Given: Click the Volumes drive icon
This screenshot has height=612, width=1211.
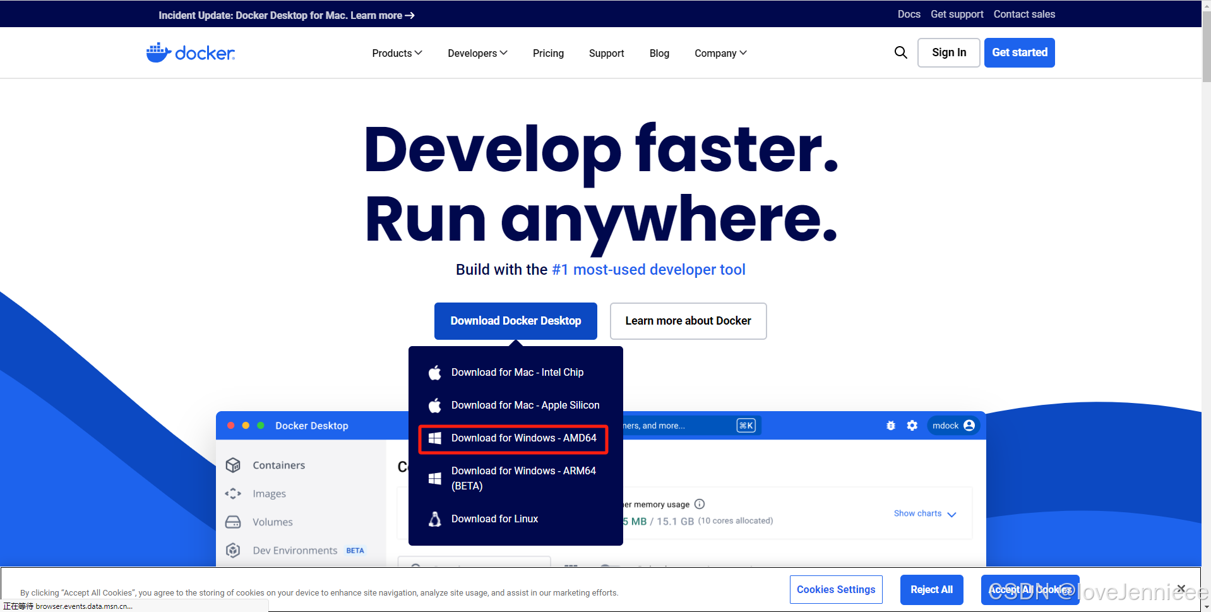Looking at the screenshot, I should [233, 522].
